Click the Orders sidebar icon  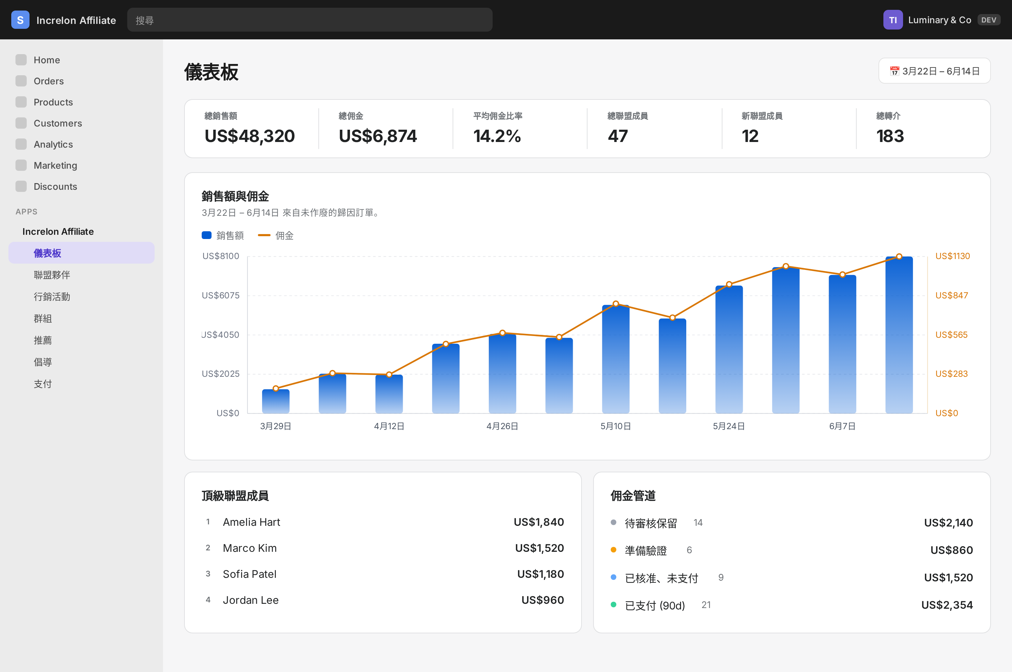tap(21, 81)
